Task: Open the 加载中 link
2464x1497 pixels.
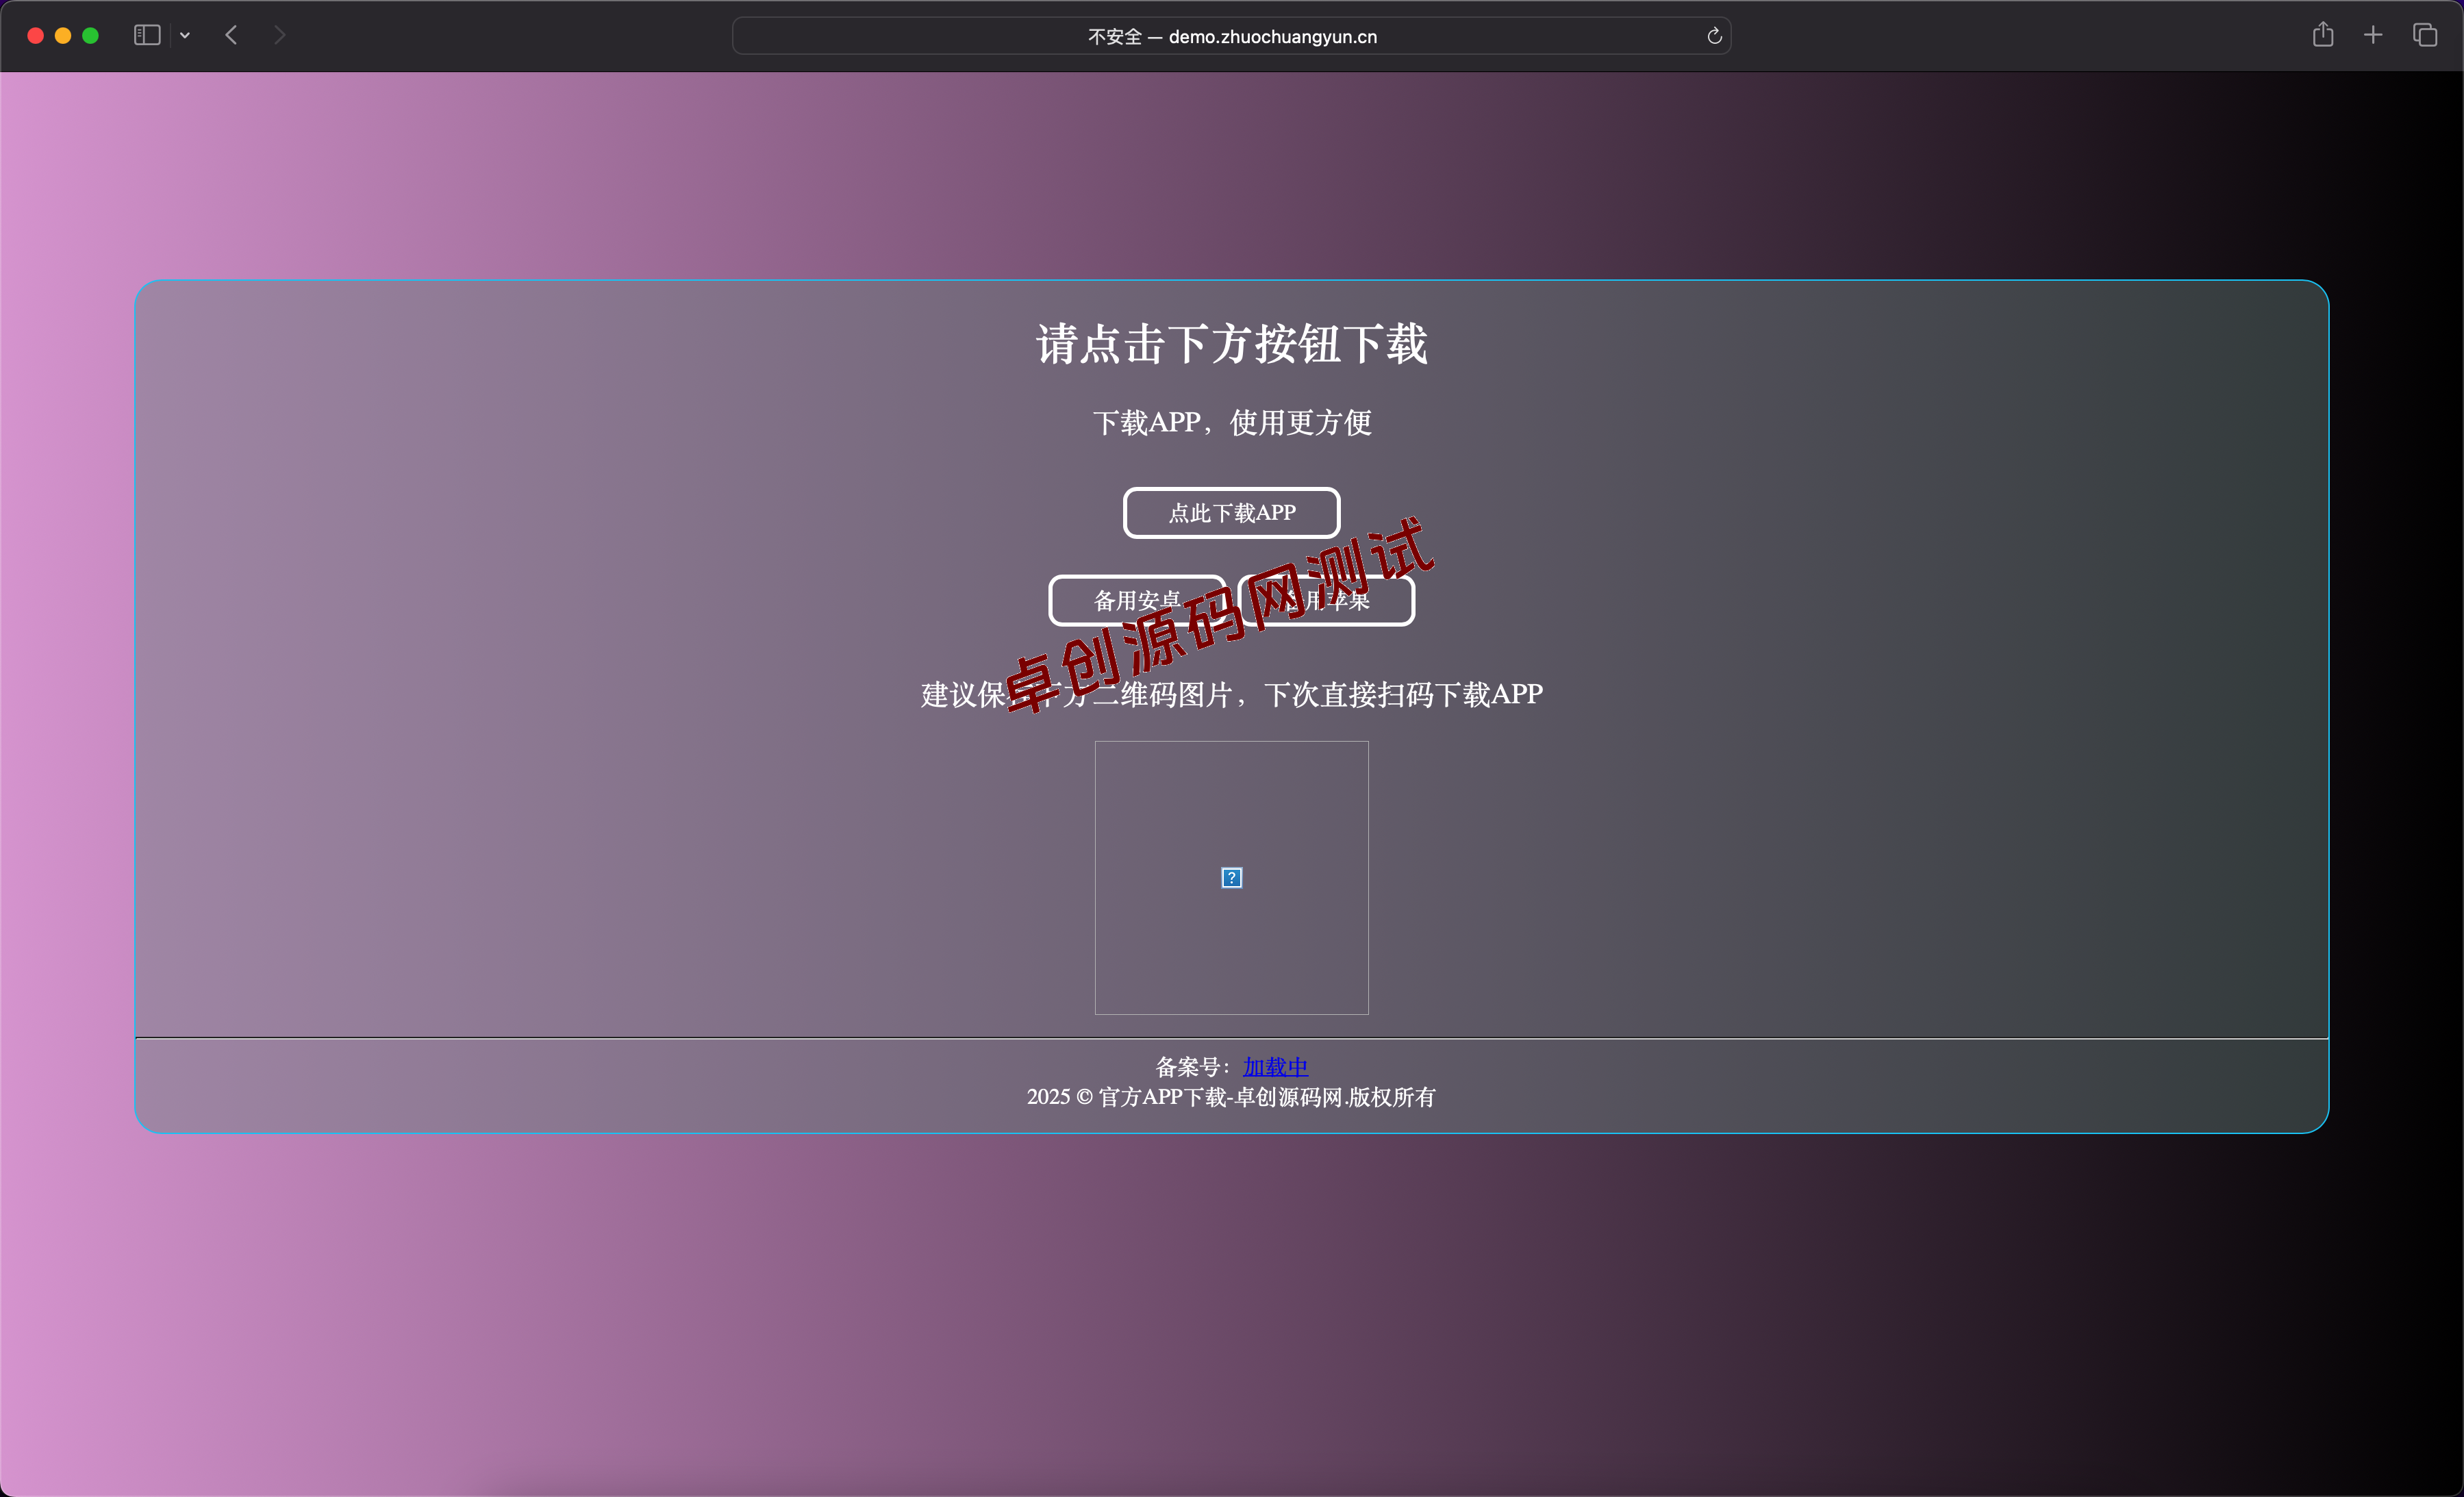Action: 1275,1067
